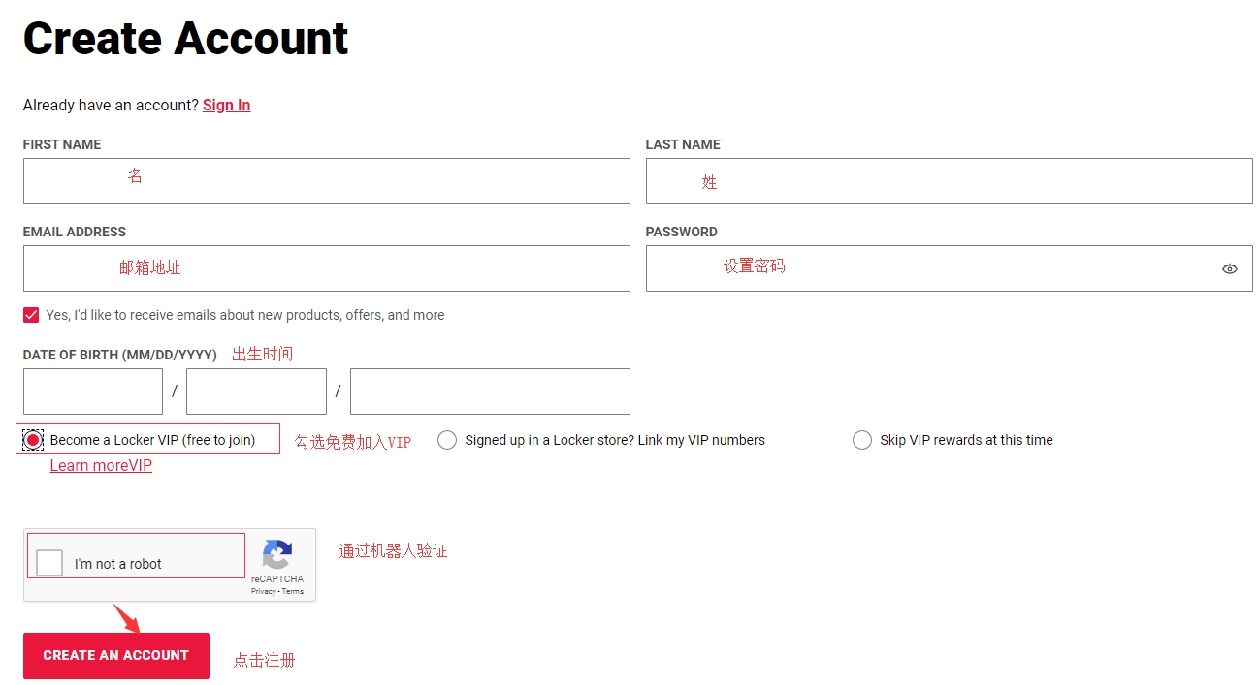Click into the Password field
The height and width of the screenshot is (685, 1259).
[x=929, y=268]
